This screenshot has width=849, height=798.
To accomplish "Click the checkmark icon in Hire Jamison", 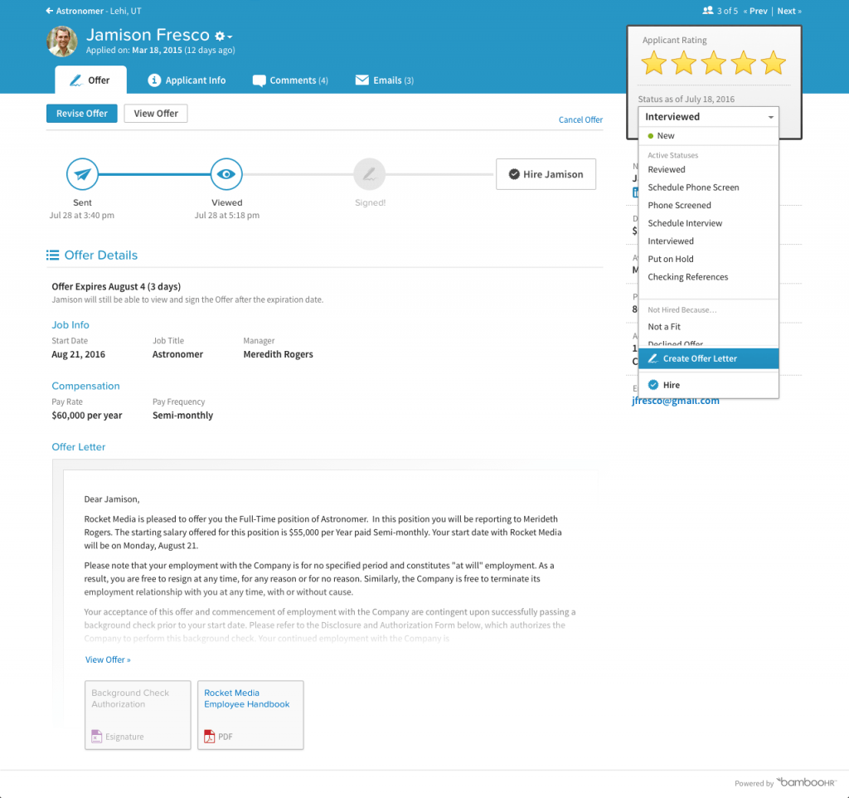I will click(514, 174).
